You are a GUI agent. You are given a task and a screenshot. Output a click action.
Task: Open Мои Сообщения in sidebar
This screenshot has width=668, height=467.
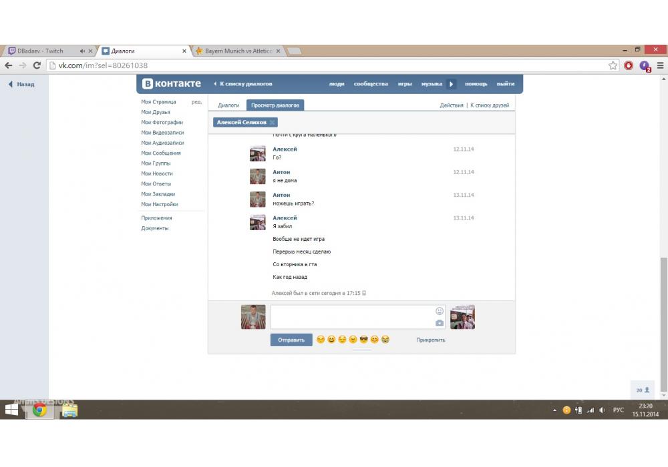(x=160, y=153)
